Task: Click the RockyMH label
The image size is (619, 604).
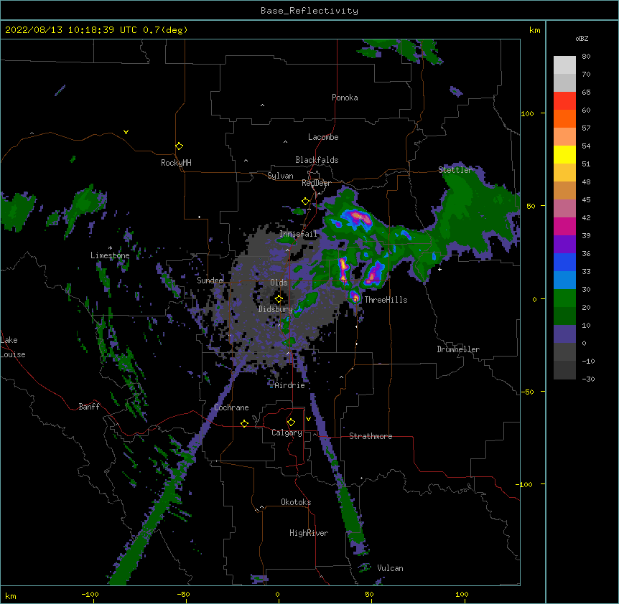Action: (x=176, y=163)
